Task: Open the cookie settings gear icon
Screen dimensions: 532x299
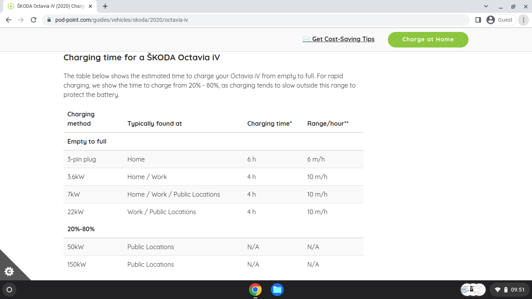Action: (x=9, y=271)
